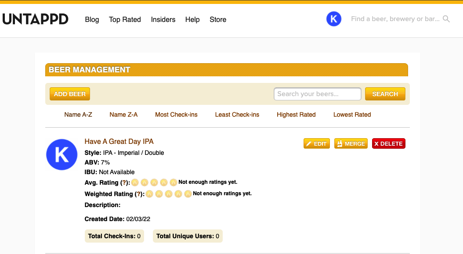
Task: Click the Untappd logo
Action: pyautogui.click(x=35, y=19)
